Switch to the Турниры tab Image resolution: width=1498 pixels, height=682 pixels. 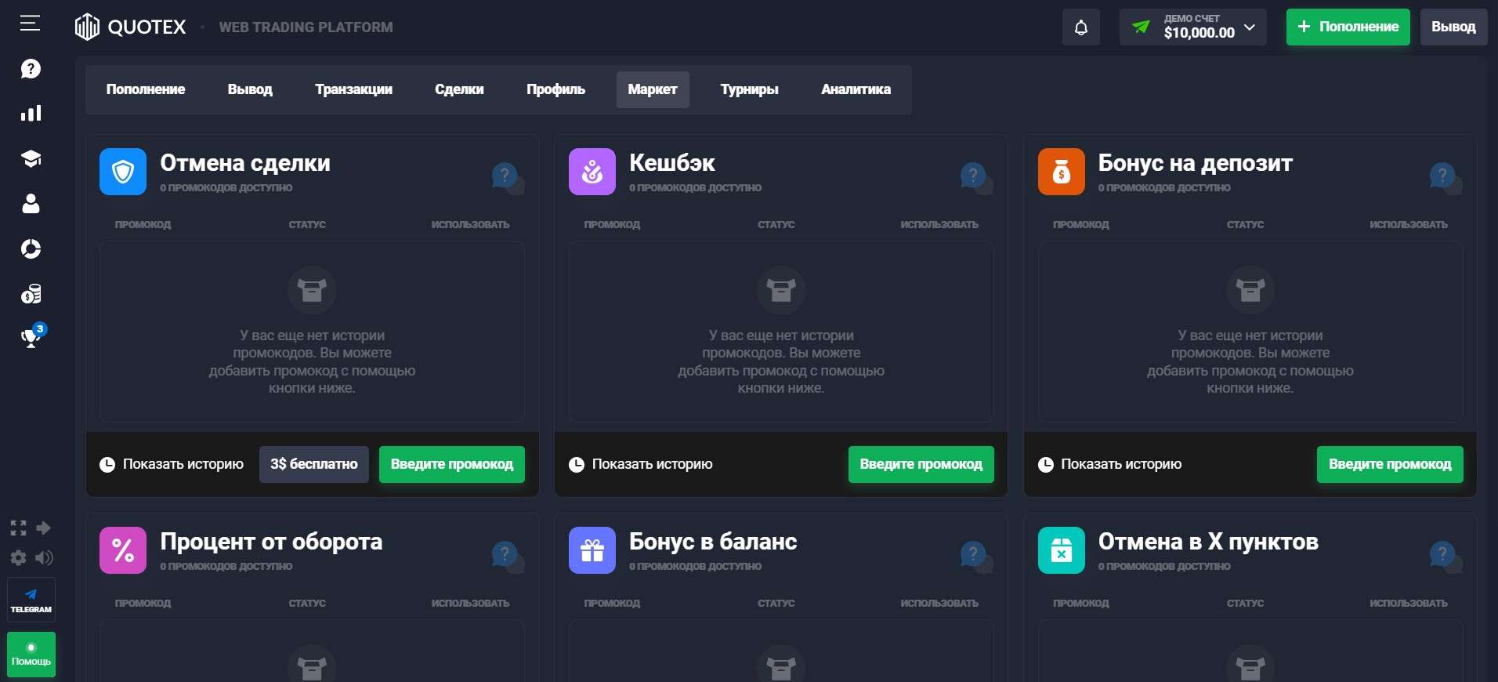749,89
